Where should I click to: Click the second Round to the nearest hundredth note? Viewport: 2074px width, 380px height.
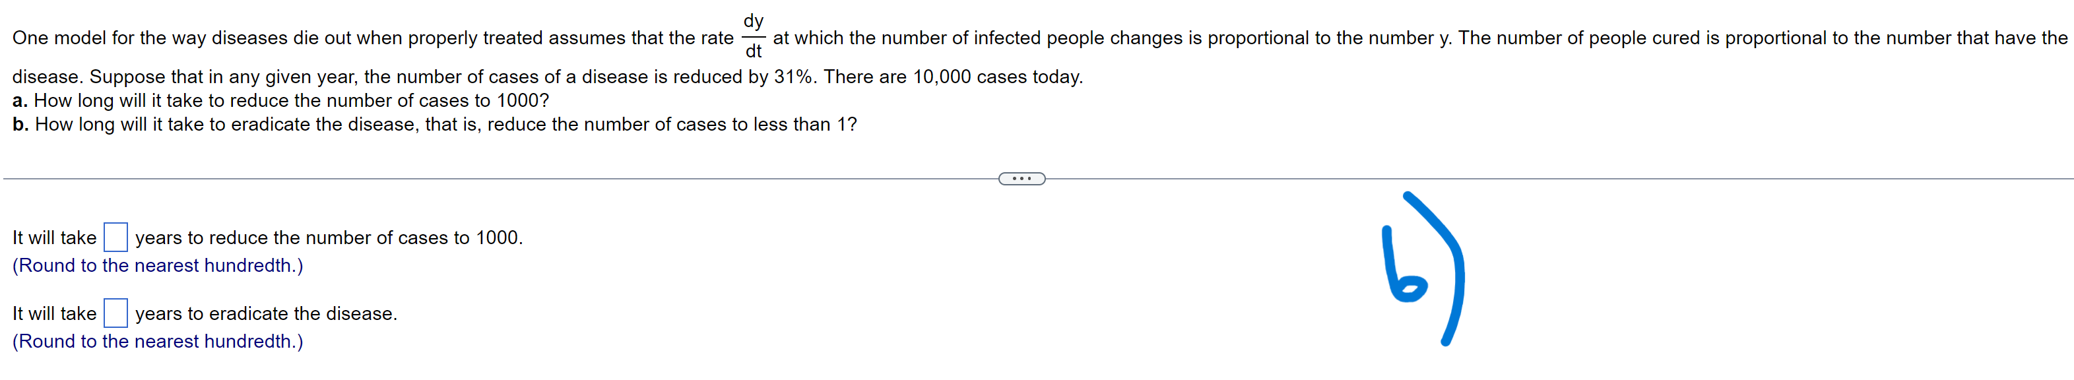click(x=158, y=341)
